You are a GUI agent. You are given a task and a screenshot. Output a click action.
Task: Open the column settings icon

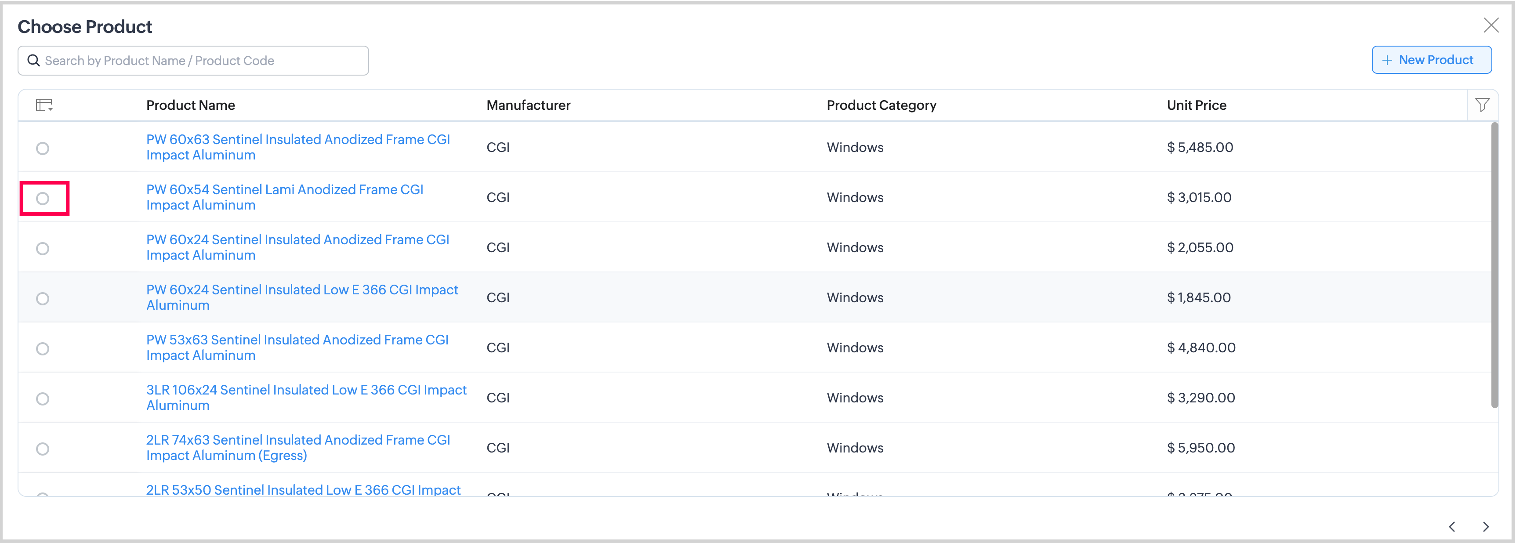44,105
